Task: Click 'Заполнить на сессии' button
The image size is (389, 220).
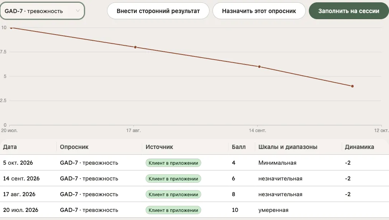Action: (x=349, y=11)
